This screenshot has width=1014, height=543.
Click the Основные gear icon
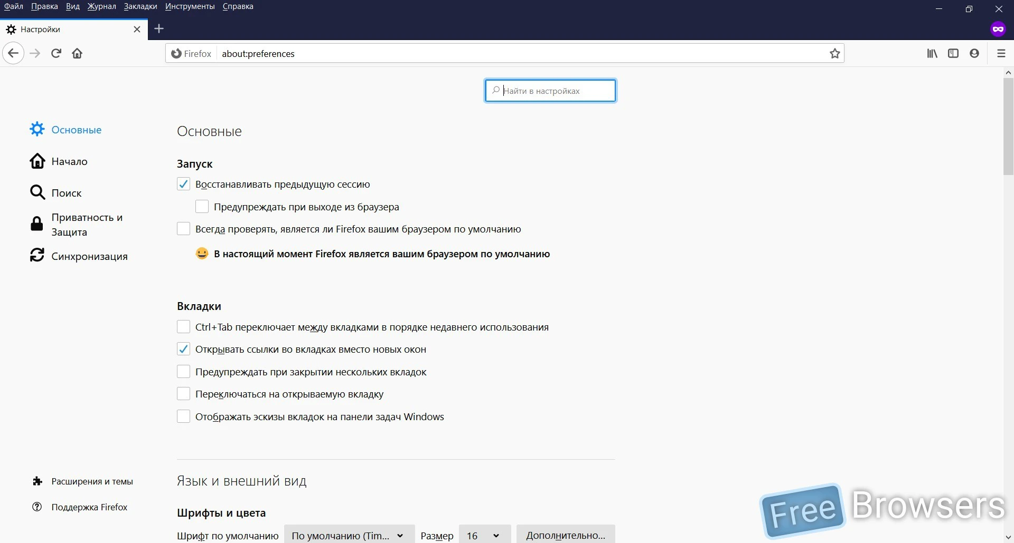point(37,129)
